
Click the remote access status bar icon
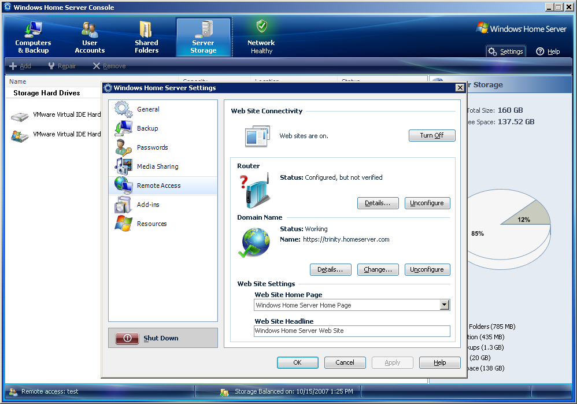click(13, 392)
